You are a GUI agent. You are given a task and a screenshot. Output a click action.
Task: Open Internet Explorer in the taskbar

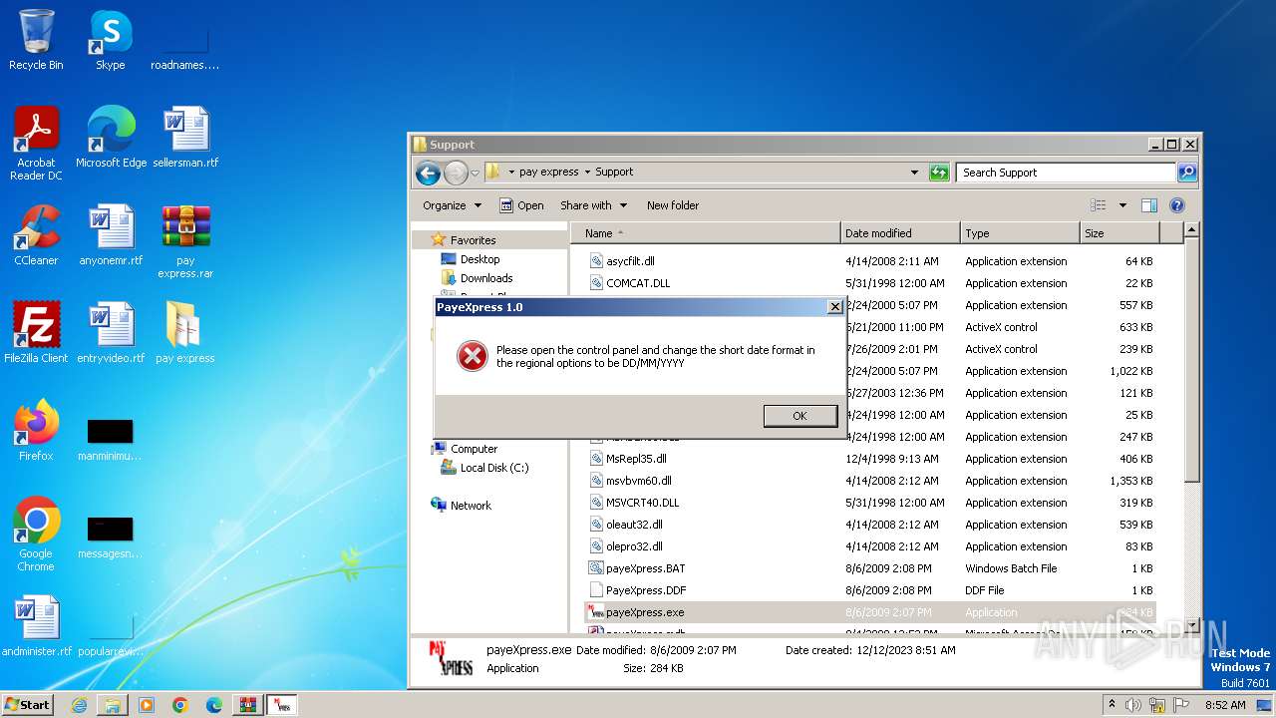pyautogui.click(x=79, y=705)
